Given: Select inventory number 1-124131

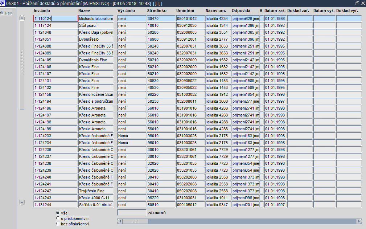Looking at the screenshot, I should point(55,81).
